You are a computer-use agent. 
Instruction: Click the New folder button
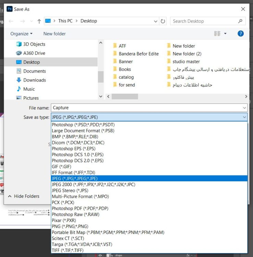[55, 34]
